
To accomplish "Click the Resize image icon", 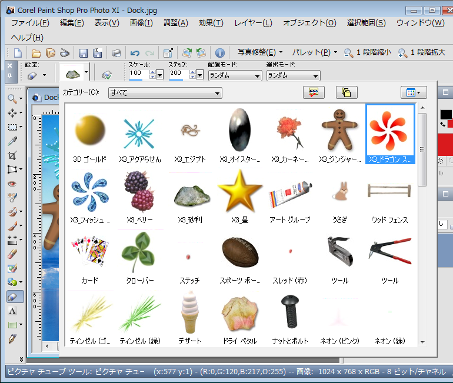I will 168,53.
